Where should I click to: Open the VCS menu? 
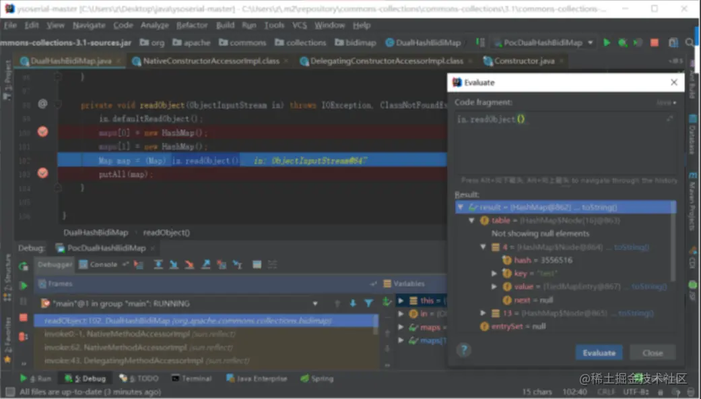299,26
